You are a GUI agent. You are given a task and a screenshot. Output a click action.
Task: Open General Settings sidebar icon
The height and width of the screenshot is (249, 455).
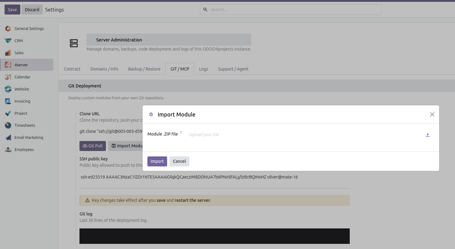click(8, 28)
